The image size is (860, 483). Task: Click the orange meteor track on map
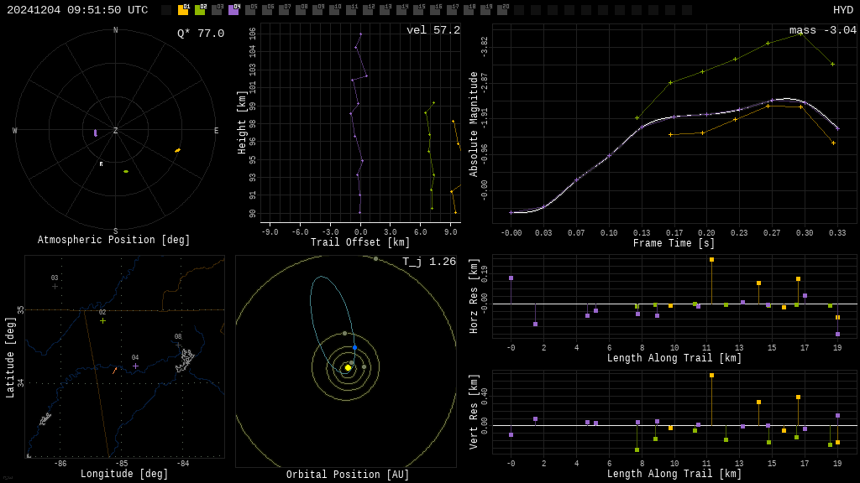pyautogui.click(x=114, y=371)
